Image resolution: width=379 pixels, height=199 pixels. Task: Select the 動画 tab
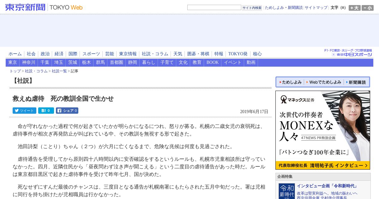click(251, 63)
